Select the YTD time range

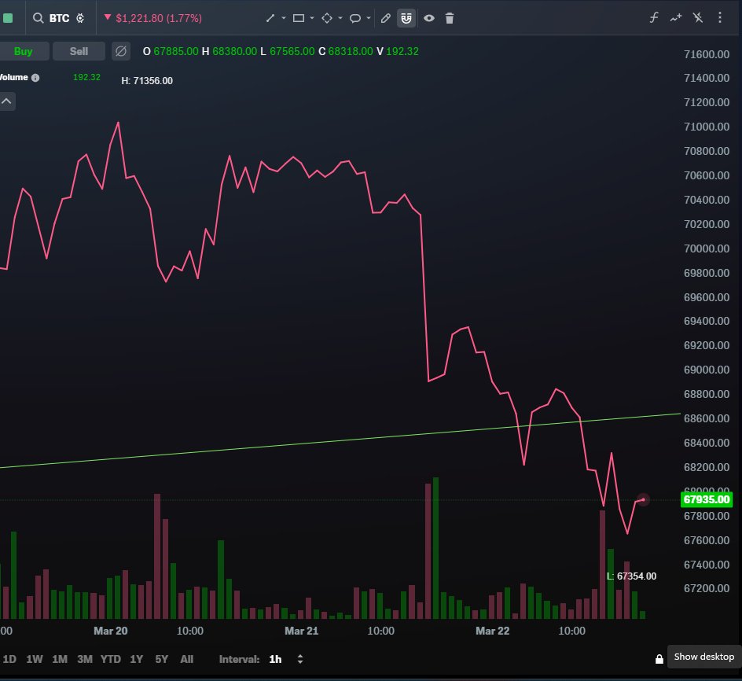(x=111, y=659)
